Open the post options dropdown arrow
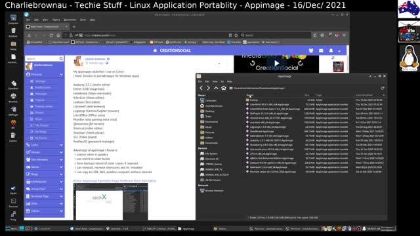Viewport: 420px width, 236px height. pos(219,64)
